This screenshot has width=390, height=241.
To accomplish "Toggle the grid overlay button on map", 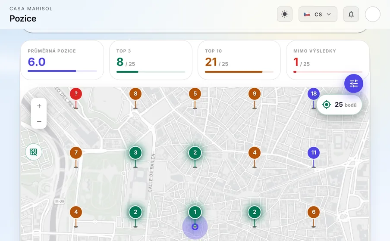I will 34,152.
